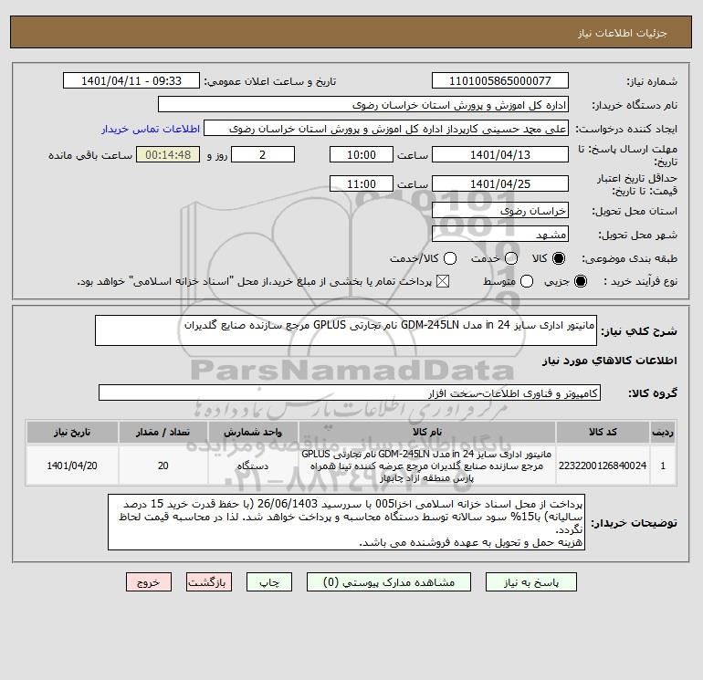Click the چاپ print button
Image resolution: width=703 pixels, height=680 pixels.
coord(269,582)
